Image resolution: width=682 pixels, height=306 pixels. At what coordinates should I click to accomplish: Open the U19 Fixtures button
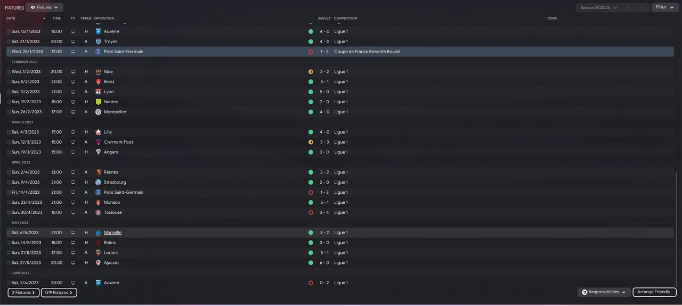tap(59, 292)
